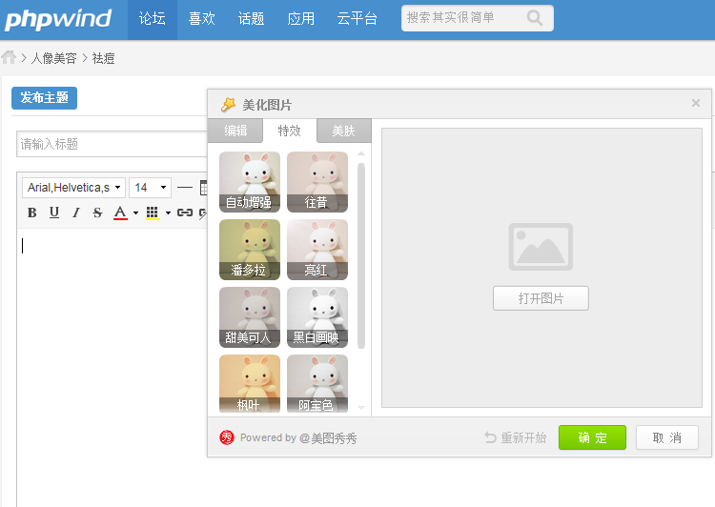Switch to the 编辑 tab

click(235, 131)
